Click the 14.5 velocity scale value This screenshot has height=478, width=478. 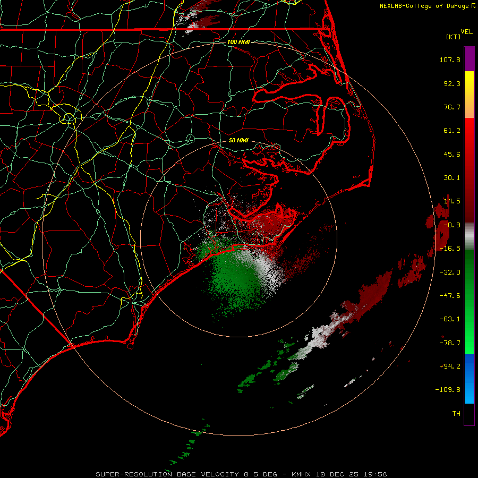[452, 201]
